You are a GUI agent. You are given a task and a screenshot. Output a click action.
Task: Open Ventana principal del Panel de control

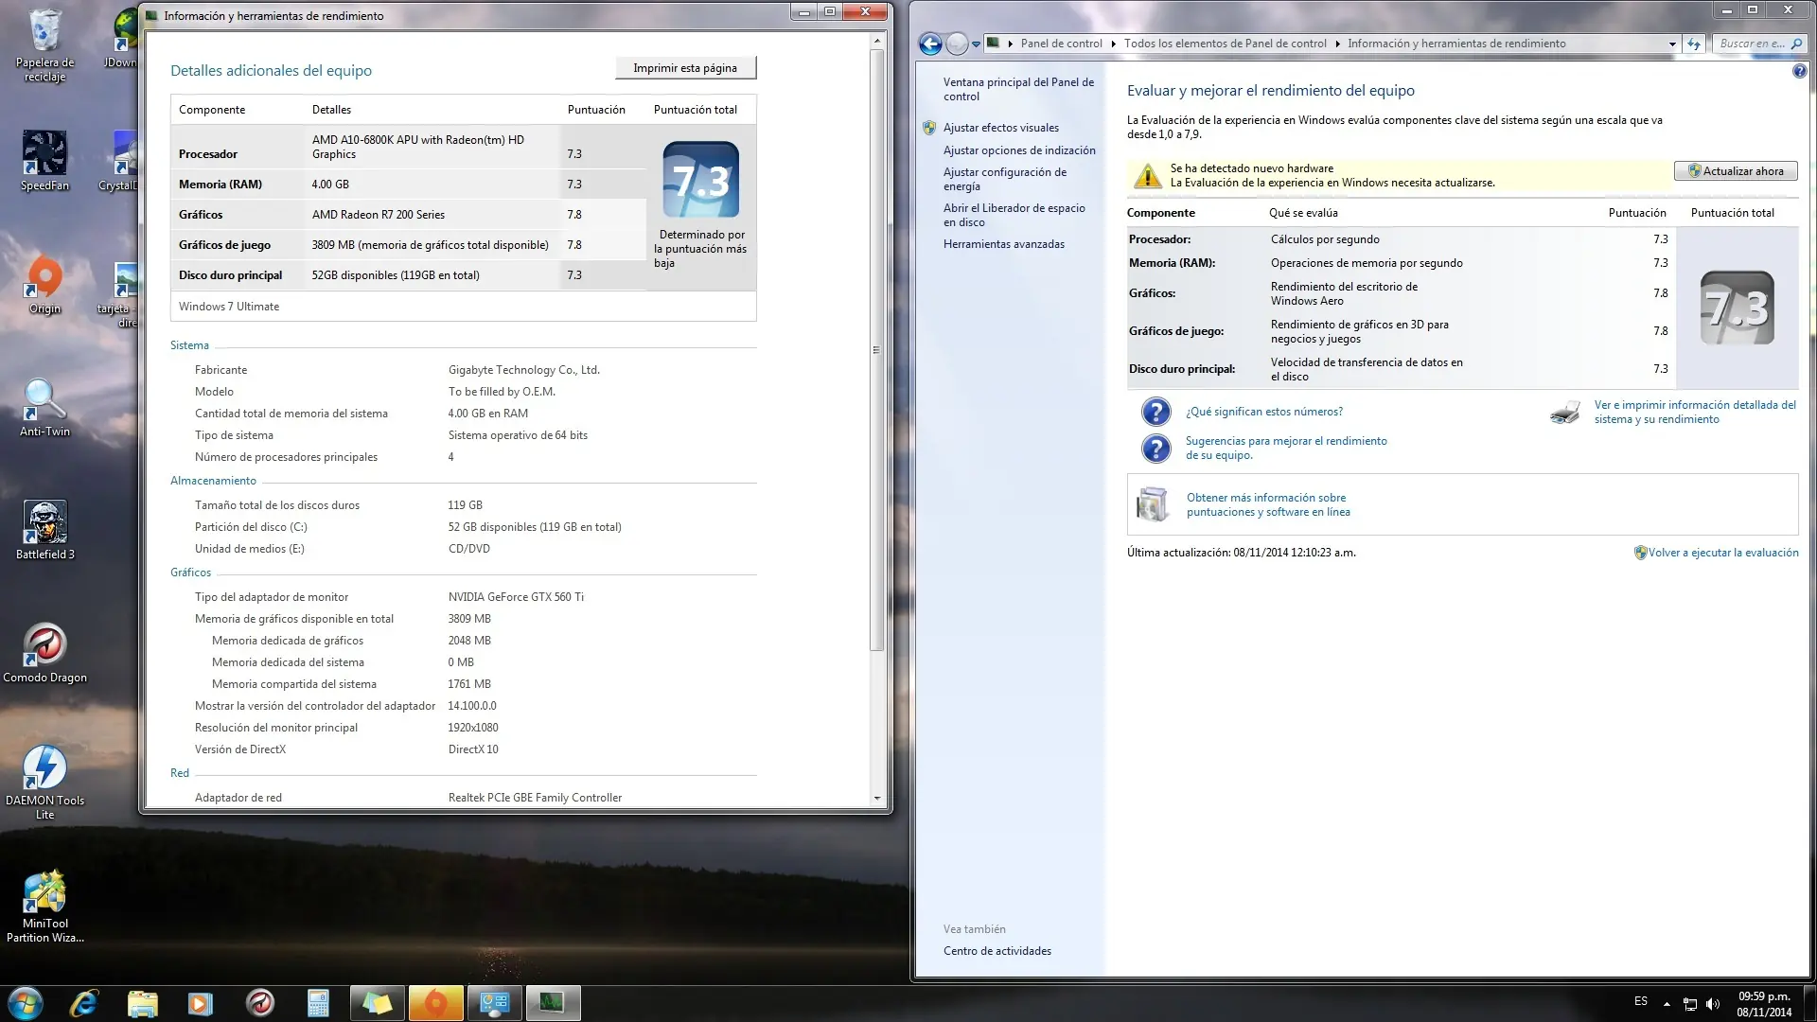tap(1018, 89)
